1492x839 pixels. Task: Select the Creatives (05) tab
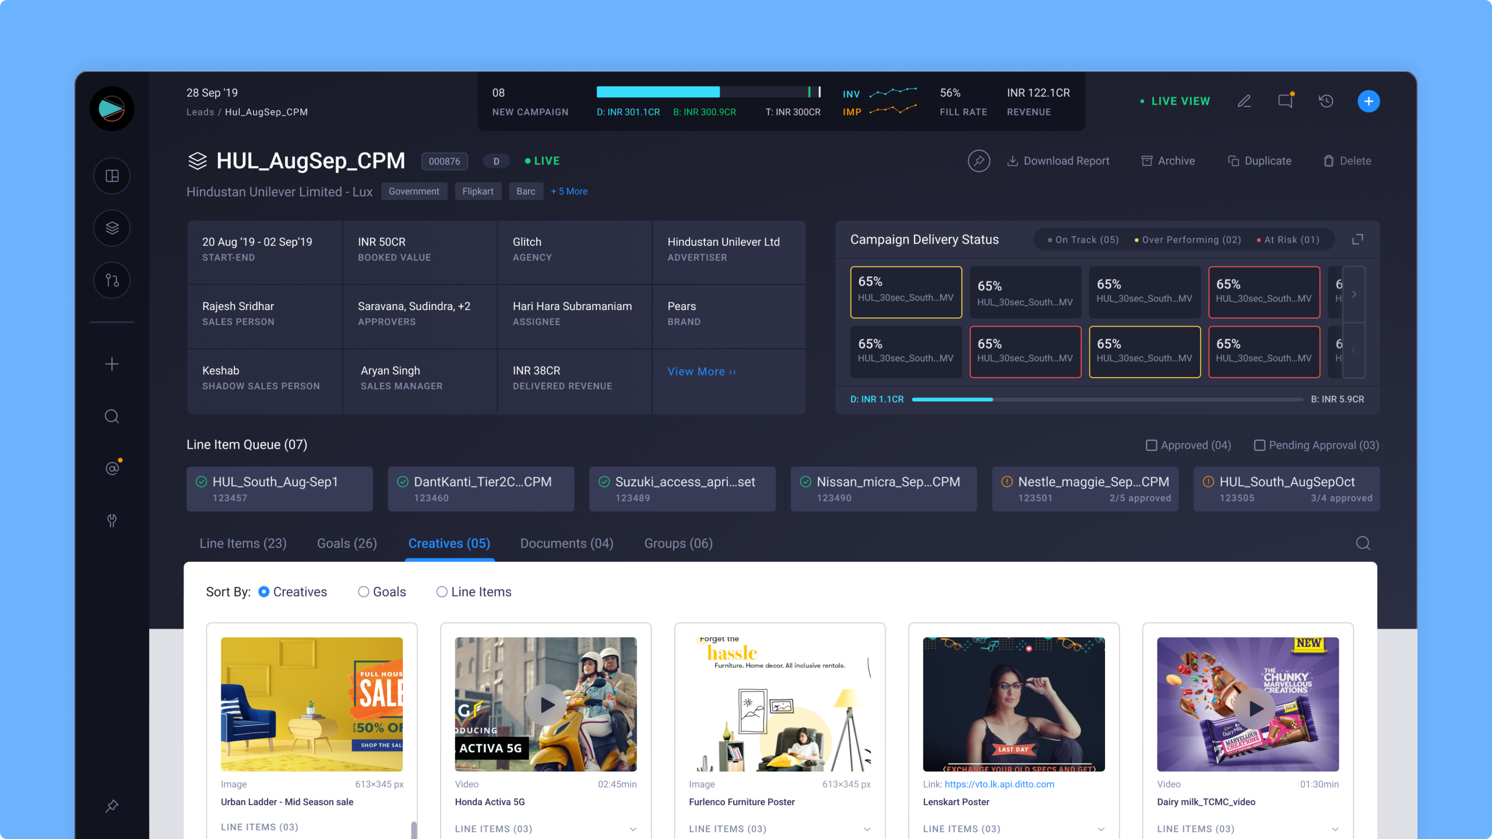(449, 544)
